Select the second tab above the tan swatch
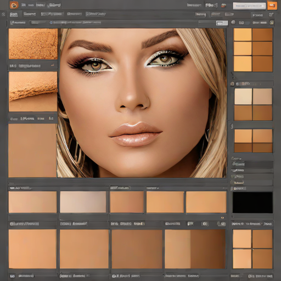Image resolution: width=281 pixels, height=281 pixels. coord(27,119)
